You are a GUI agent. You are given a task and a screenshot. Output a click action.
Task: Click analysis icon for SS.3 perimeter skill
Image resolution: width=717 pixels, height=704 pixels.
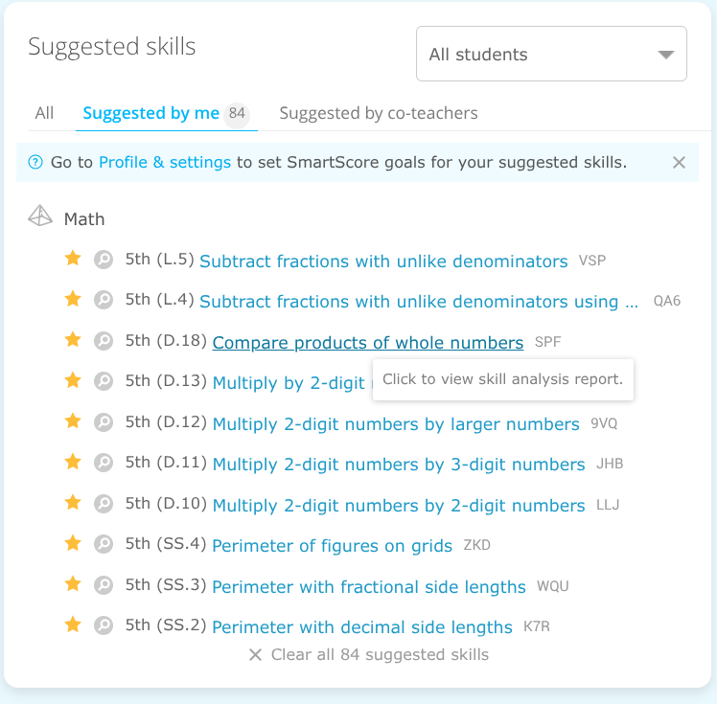pyautogui.click(x=104, y=585)
